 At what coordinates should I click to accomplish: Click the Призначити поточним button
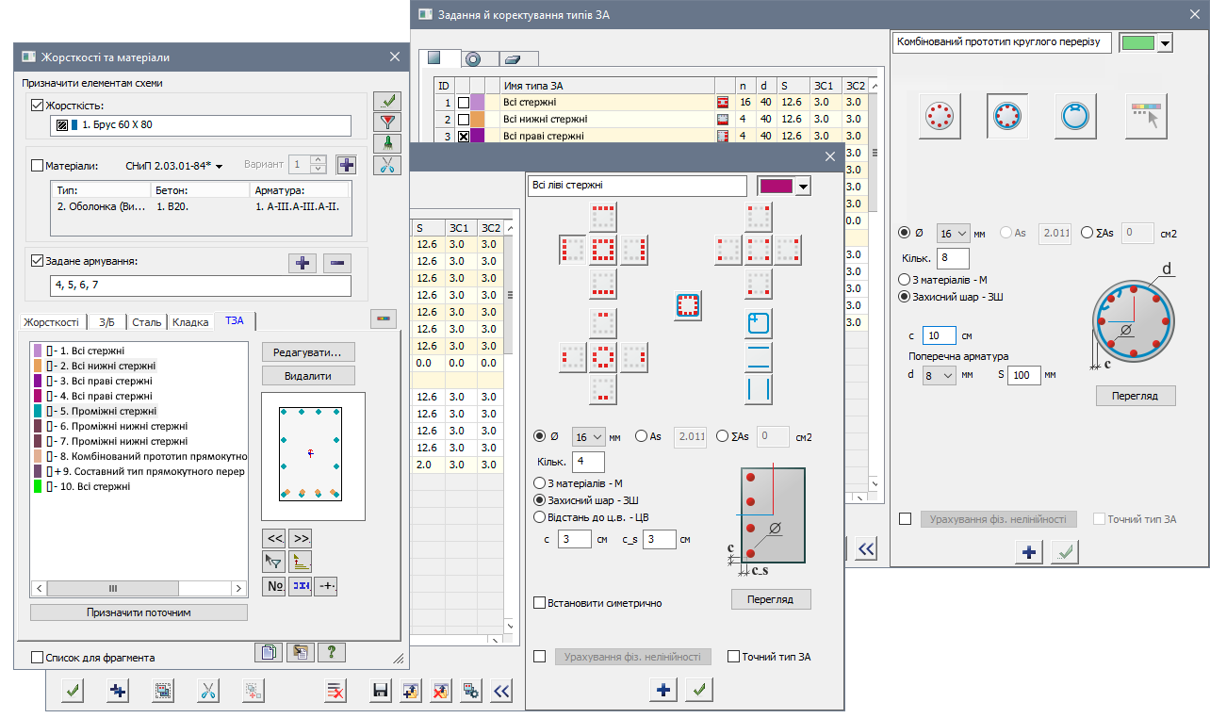[139, 612]
